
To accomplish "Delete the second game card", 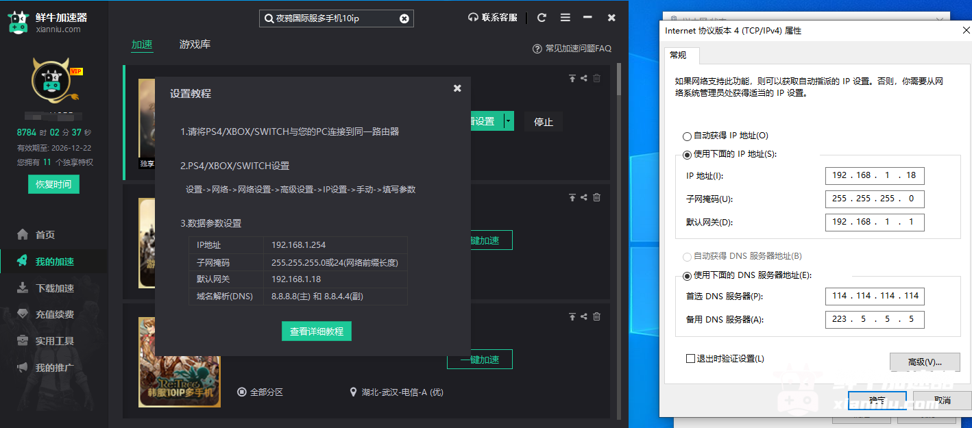I will (x=596, y=197).
